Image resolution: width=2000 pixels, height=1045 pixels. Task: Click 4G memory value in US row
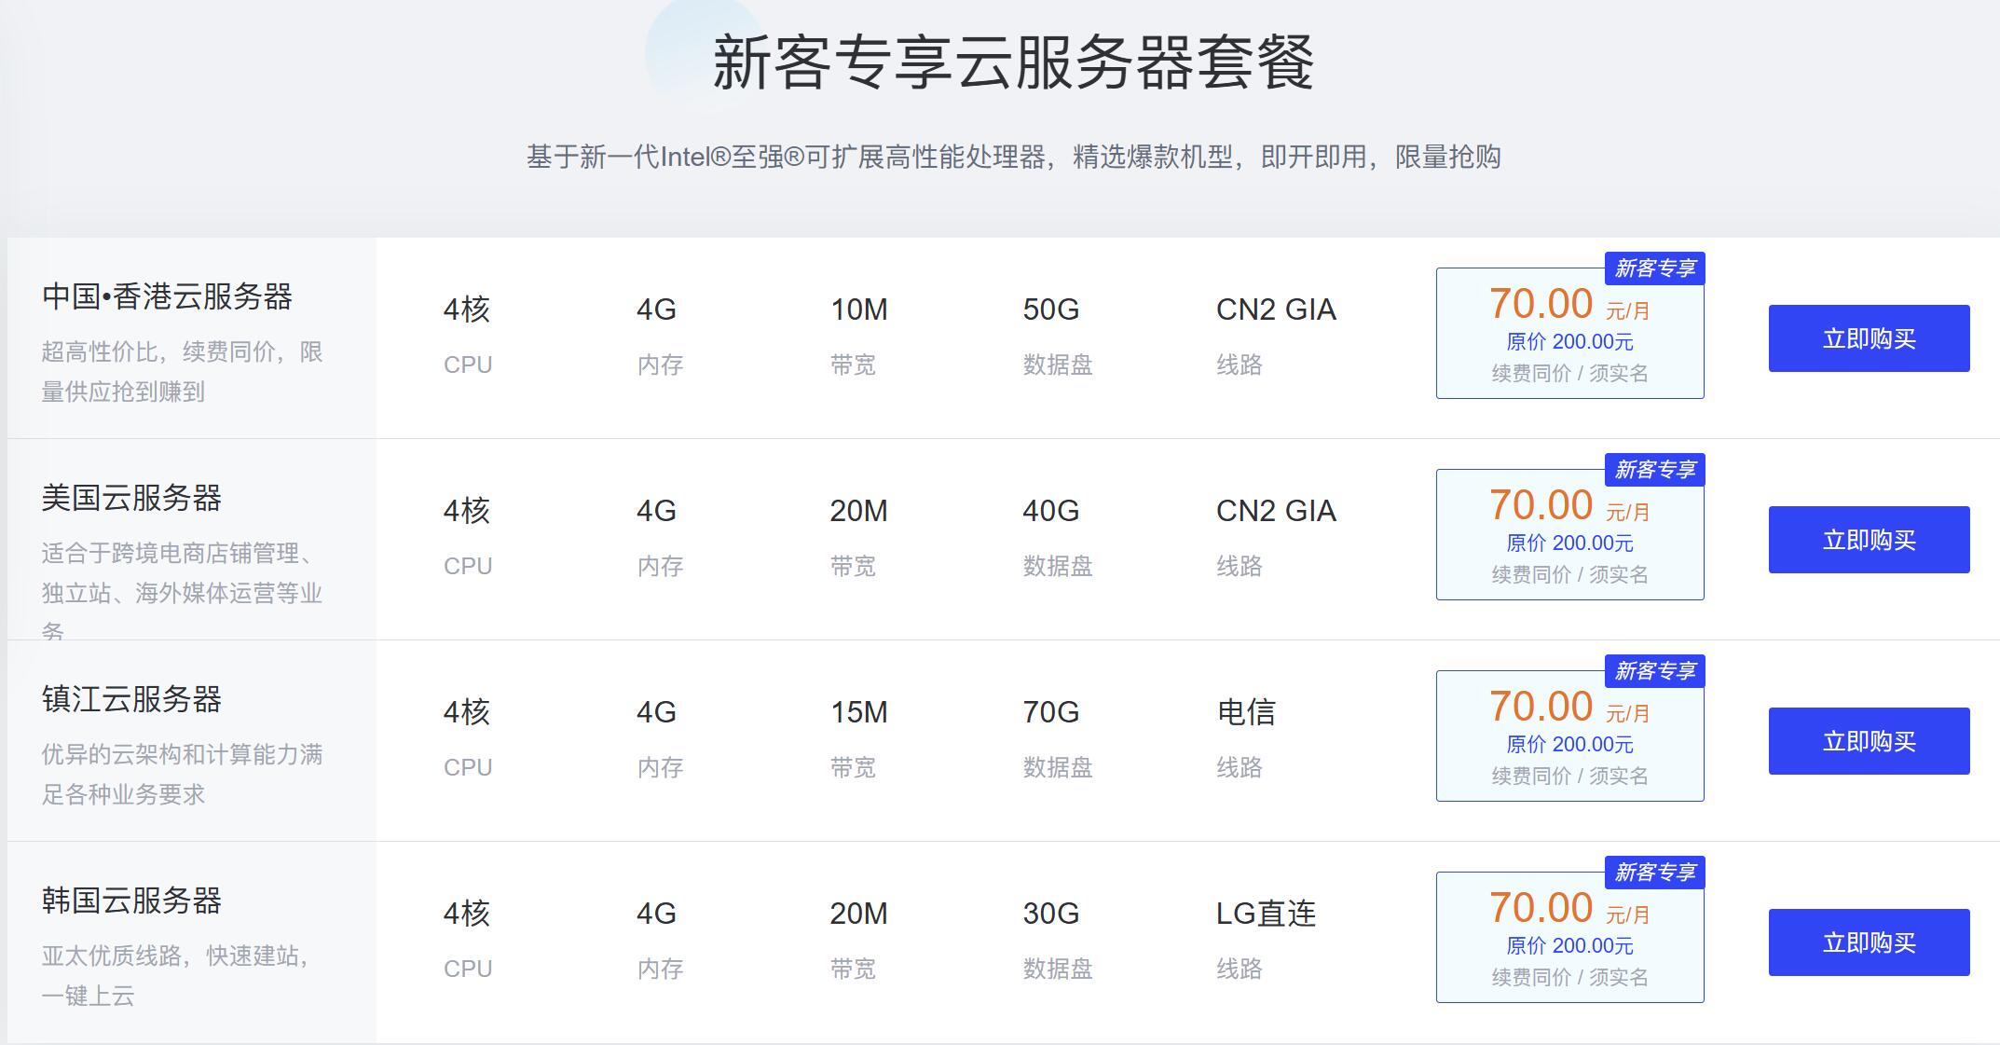(656, 511)
